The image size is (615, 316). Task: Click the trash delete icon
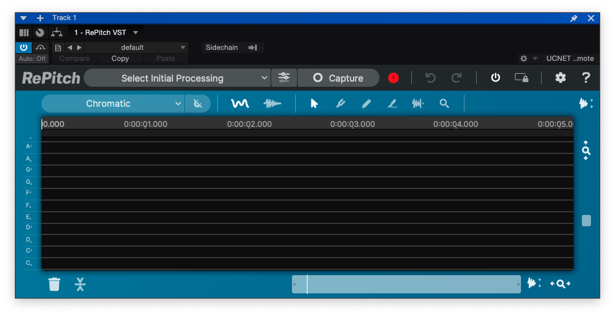54,284
